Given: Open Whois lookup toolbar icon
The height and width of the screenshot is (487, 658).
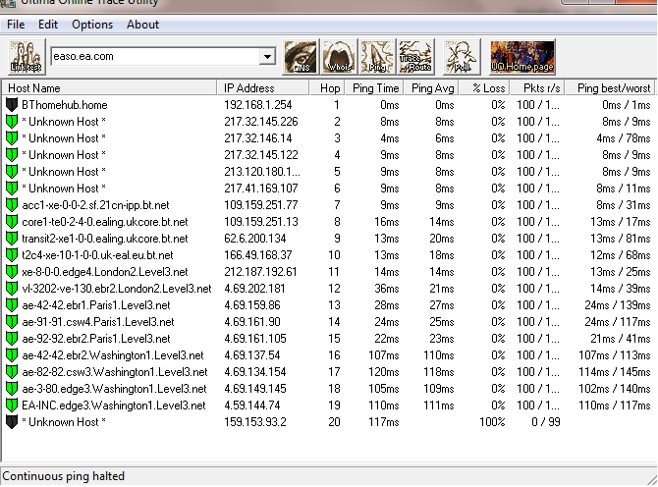Looking at the screenshot, I should pos(339,57).
